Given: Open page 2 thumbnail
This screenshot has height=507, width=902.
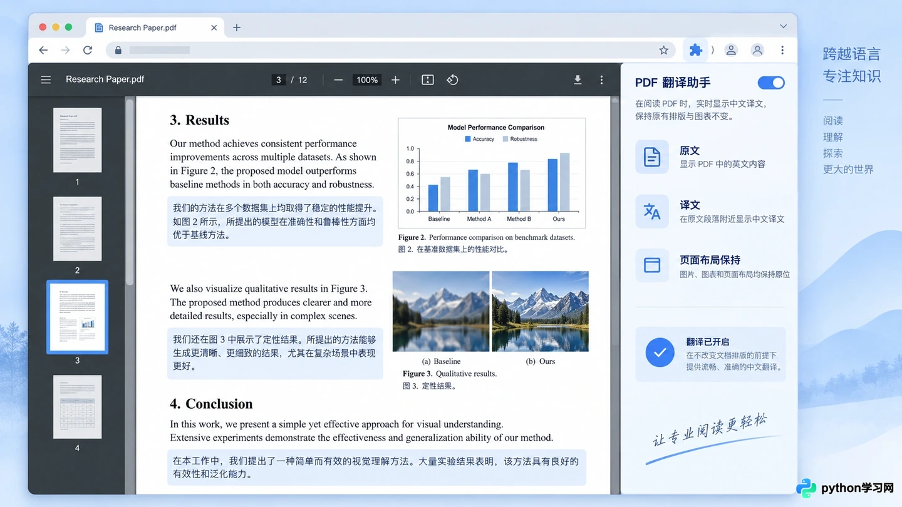Looking at the screenshot, I should click(x=77, y=229).
